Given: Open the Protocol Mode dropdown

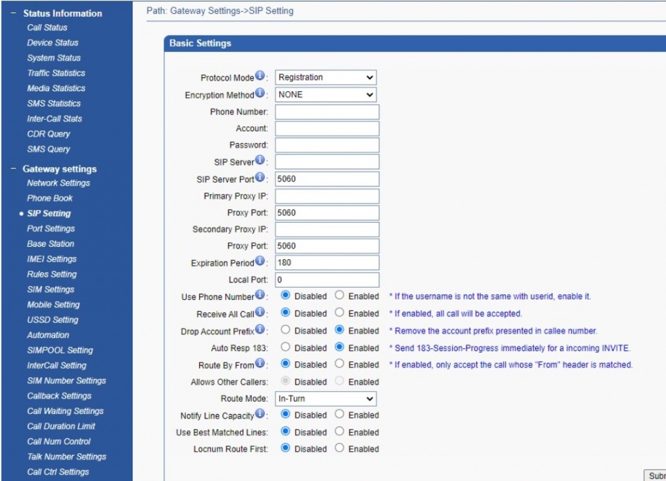Looking at the screenshot, I should coord(325,77).
